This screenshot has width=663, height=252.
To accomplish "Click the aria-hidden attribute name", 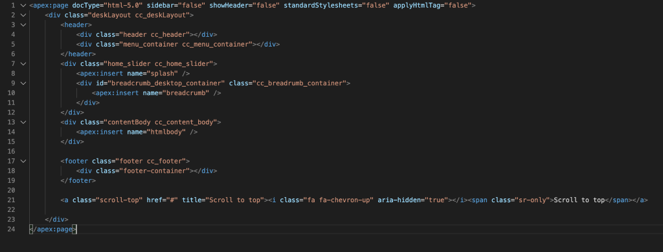I will [x=398, y=200].
